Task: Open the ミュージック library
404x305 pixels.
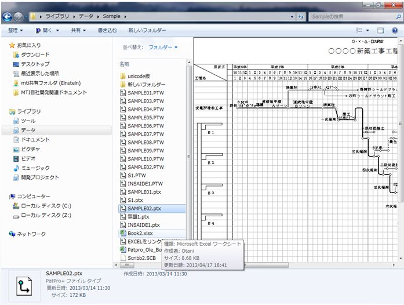Action: click(35, 168)
